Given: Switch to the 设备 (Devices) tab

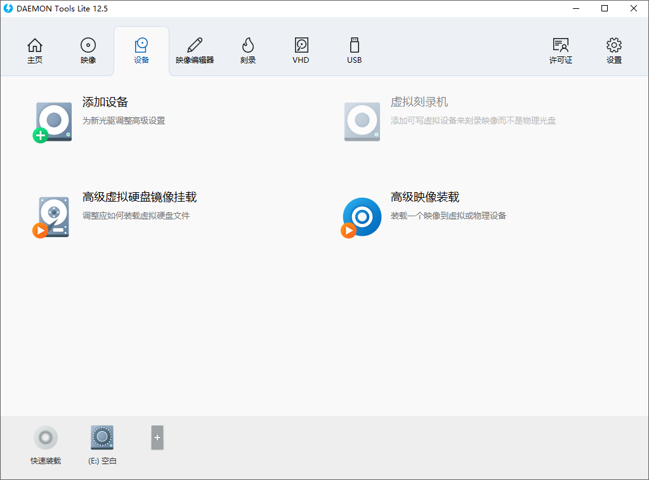Looking at the screenshot, I should (x=141, y=50).
